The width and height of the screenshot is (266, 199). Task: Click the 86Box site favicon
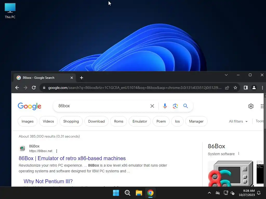coord(22,148)
